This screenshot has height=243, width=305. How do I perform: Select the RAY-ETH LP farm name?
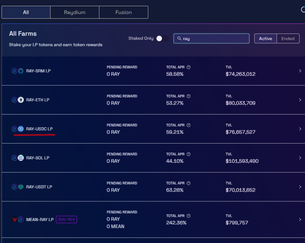pos(38,100)
